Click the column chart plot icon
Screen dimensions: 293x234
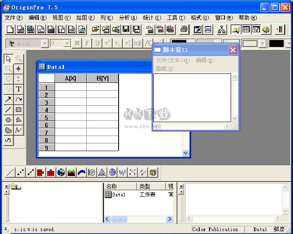click(x=51, y=172)
